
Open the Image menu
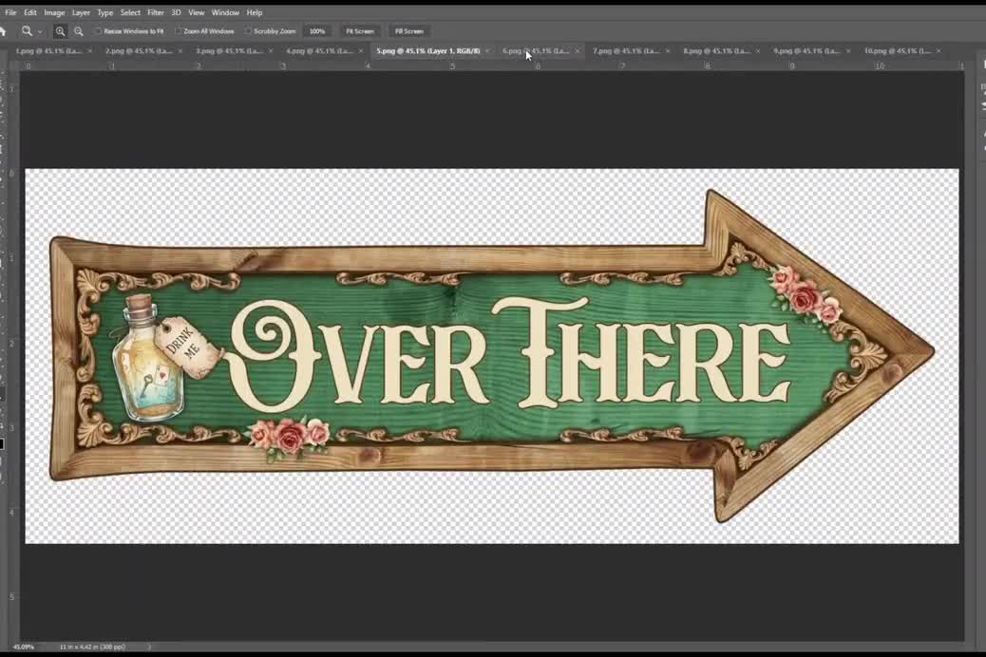point(54,12)
